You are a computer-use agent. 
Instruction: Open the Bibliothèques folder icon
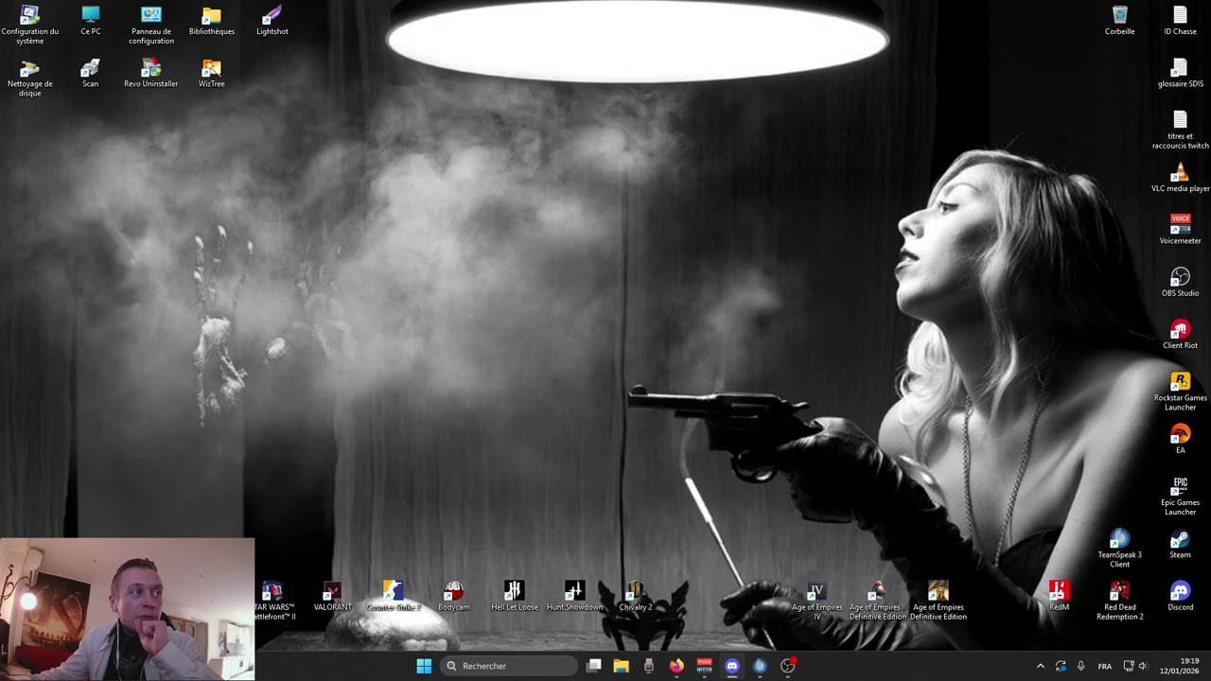pos(212,21)
